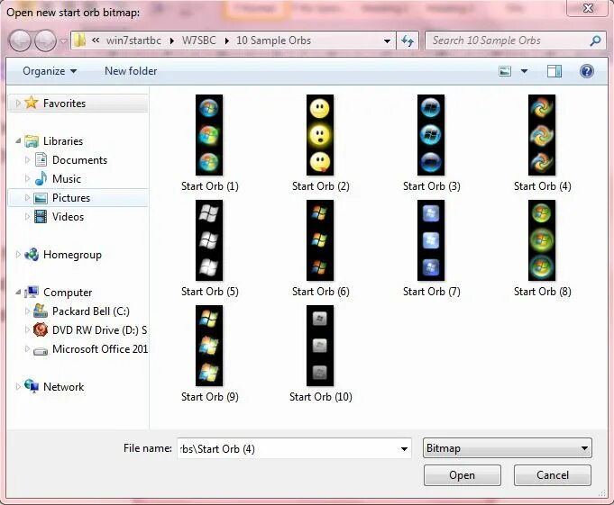Click the win7startbc breadcrumb segment
Screen dimensions: 614x505
[133, 41]
